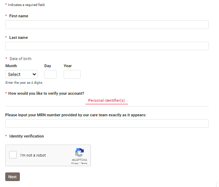Click the Month label above the dropdown
Image resolution: width=219 pixels, height=187 pixels.
(x=11, y=66)
